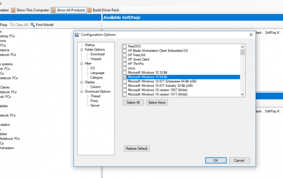Click the Restore Default button
The height and width of the screenshot is (178, 283).
(x=137, y=149)
